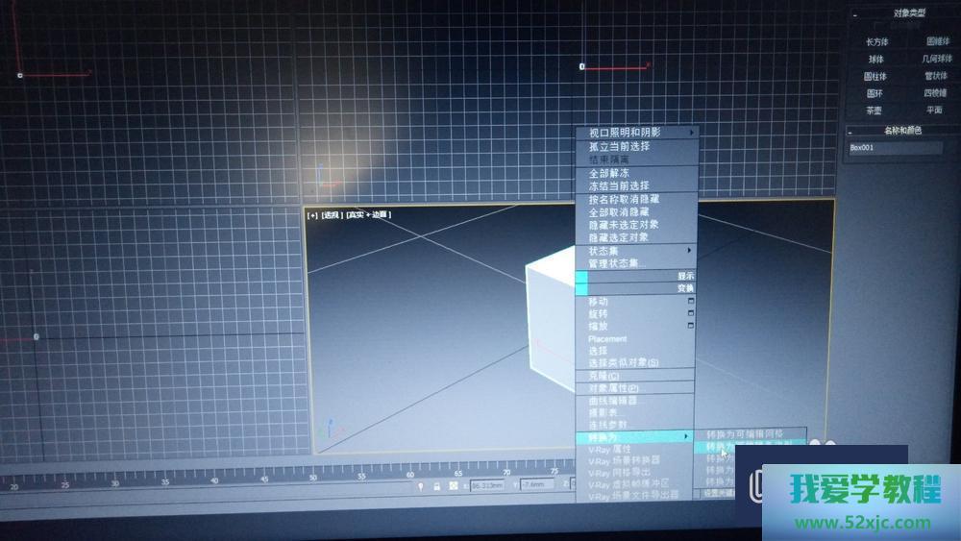Open scale transform settings box icon
The width and height of the screenshot is (961, 541).
690,326
